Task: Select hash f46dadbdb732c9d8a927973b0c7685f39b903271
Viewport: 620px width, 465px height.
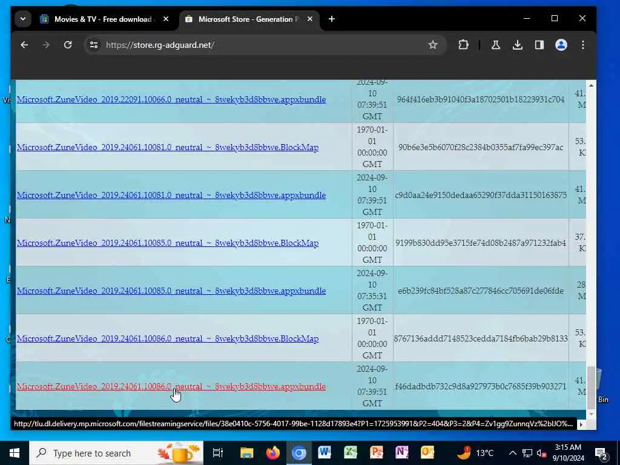Action: click(481, 386)
